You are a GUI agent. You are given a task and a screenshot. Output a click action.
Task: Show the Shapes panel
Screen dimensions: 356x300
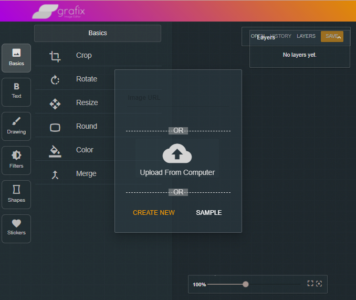[16, 194]
